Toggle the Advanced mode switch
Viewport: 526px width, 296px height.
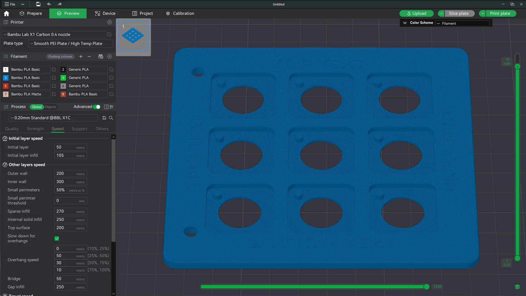[x=97, y=107]
